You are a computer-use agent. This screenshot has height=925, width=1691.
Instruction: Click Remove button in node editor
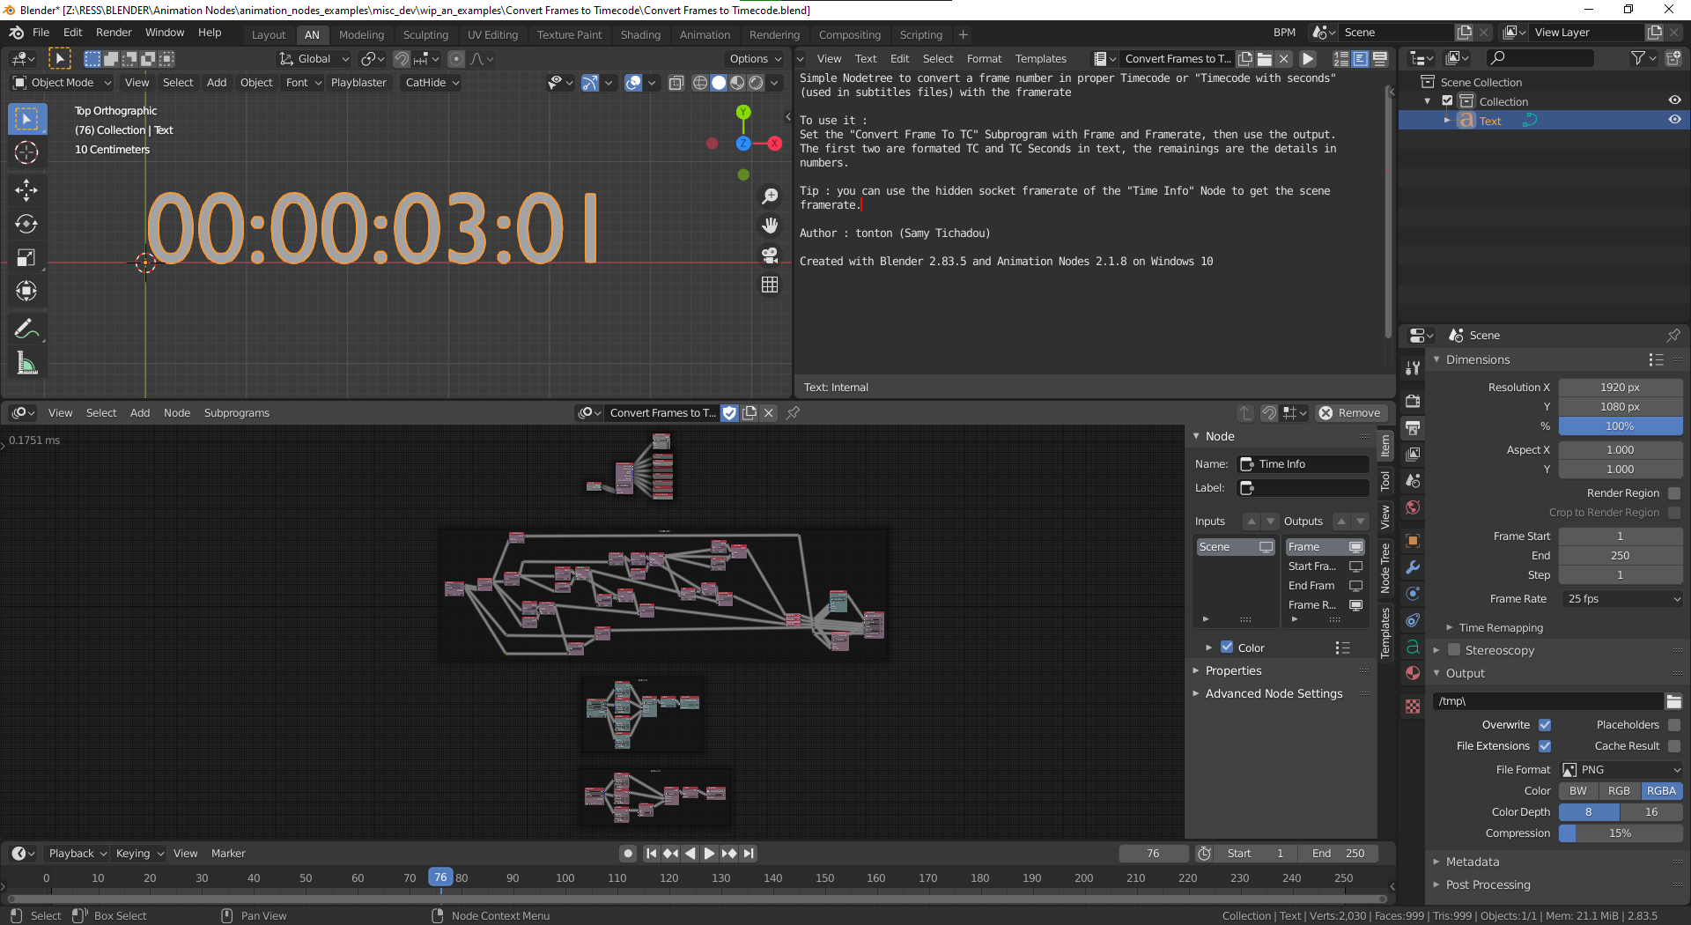[1350, 412]
